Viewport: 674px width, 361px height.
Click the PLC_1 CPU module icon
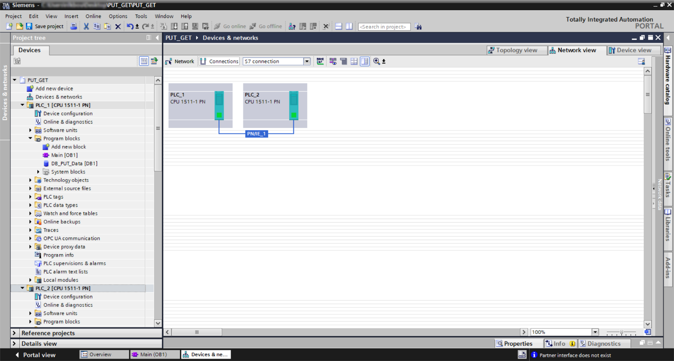[219, 106]
